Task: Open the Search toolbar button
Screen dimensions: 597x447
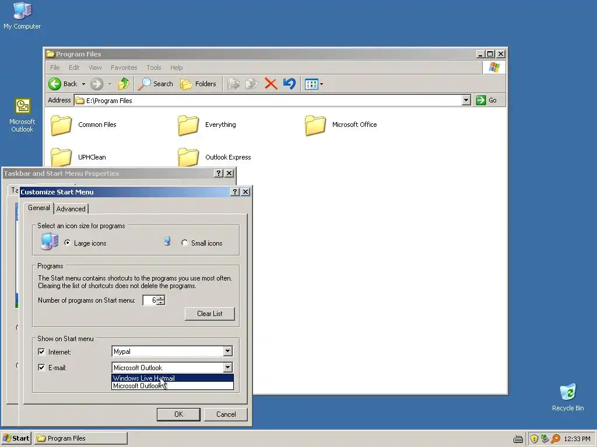Action: coord(155,84)
